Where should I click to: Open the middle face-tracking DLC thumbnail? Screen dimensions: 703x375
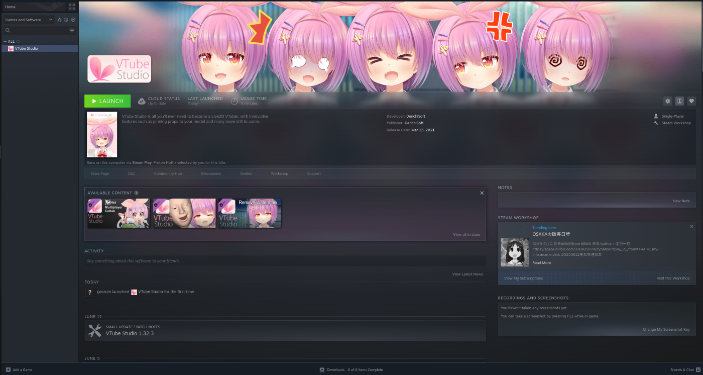184,213
